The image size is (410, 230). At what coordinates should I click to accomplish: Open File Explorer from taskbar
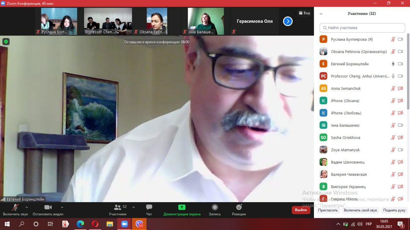110,224
